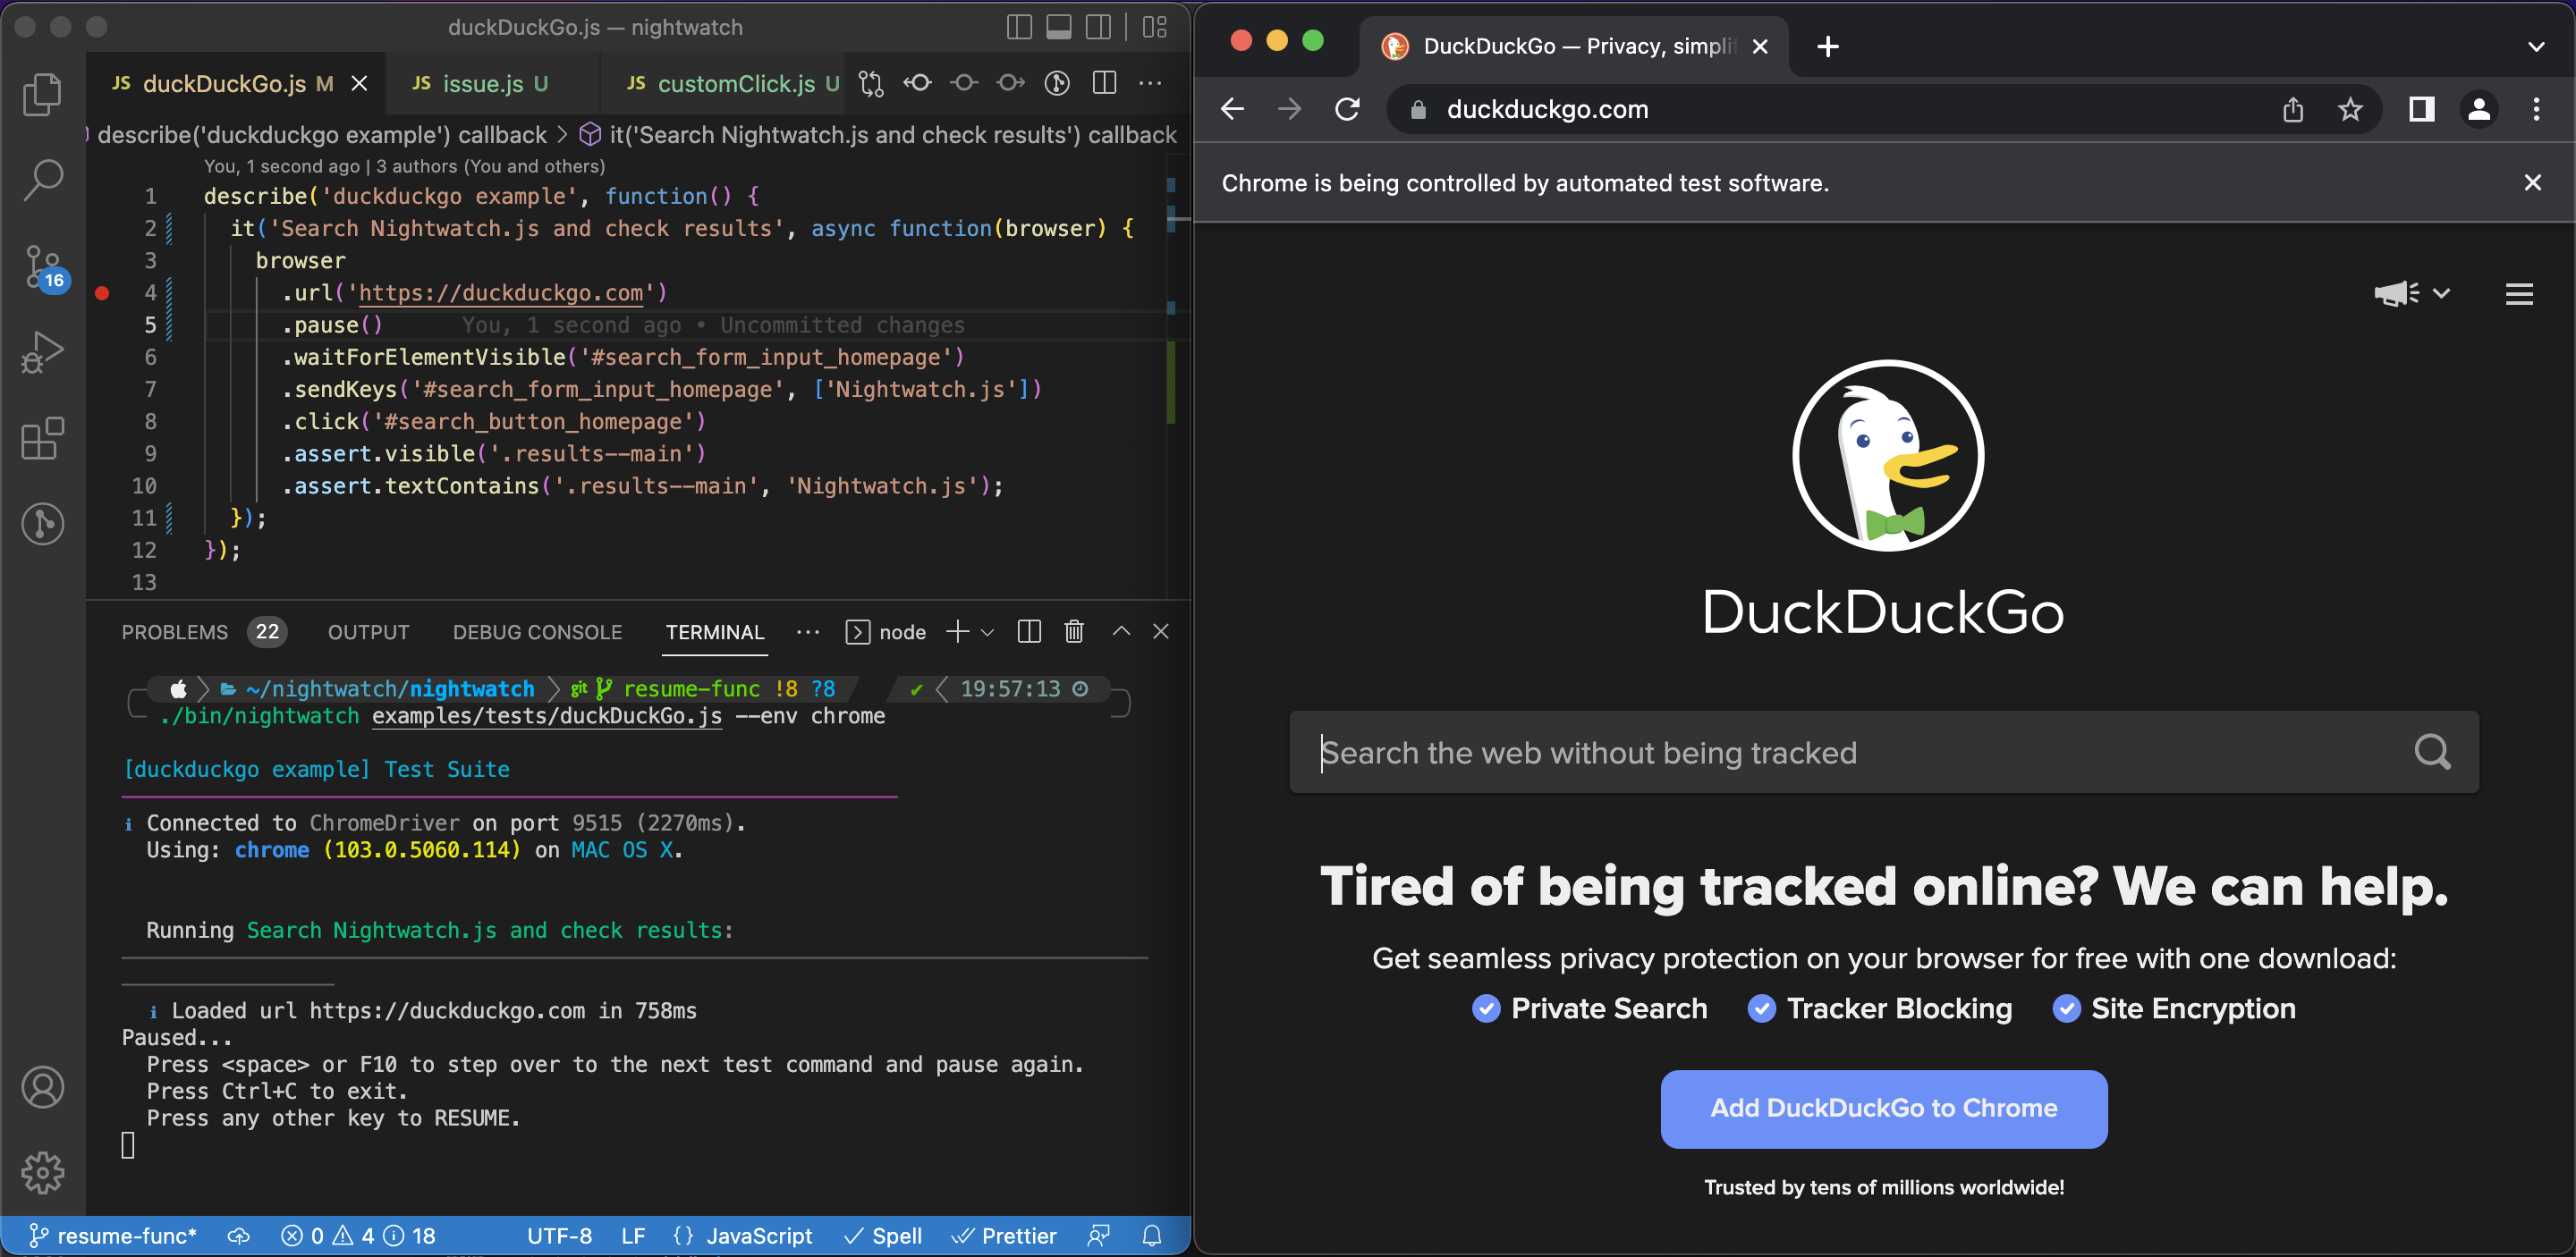Open the Manage settings gear

coord(42,1172)
